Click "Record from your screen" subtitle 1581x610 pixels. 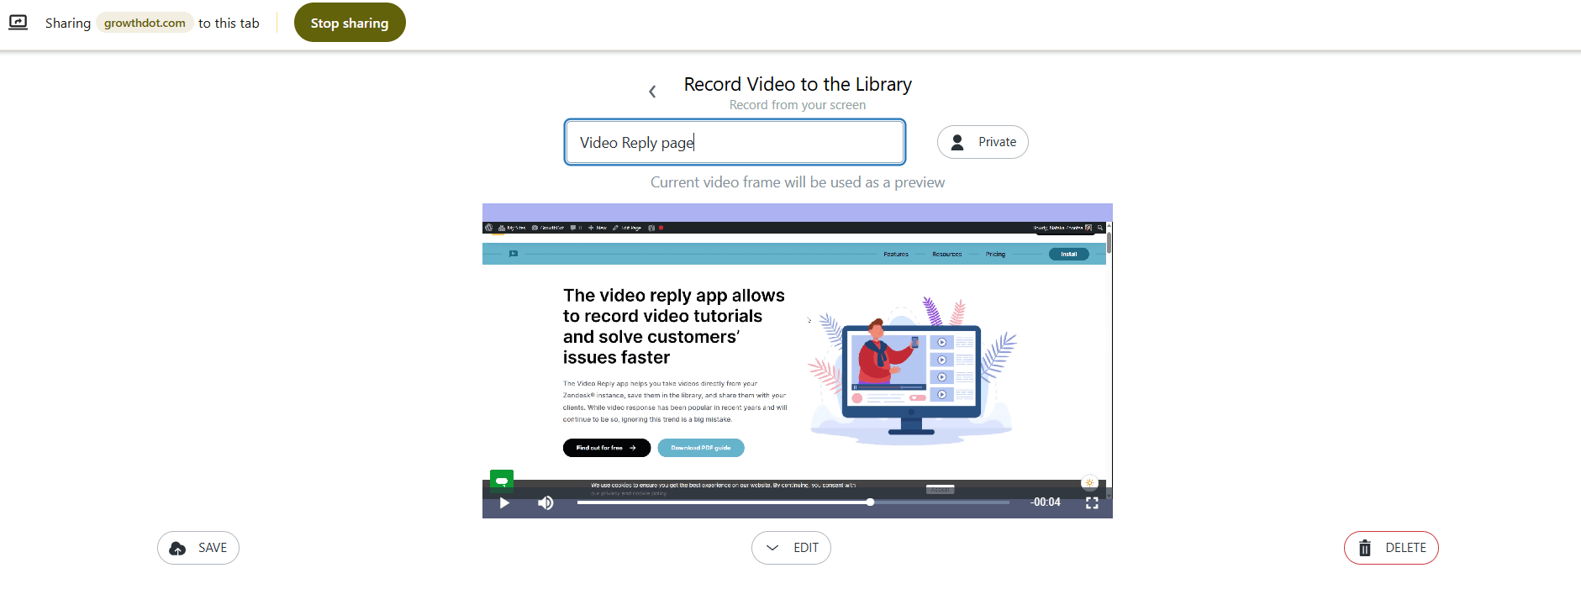click(798, 105)
